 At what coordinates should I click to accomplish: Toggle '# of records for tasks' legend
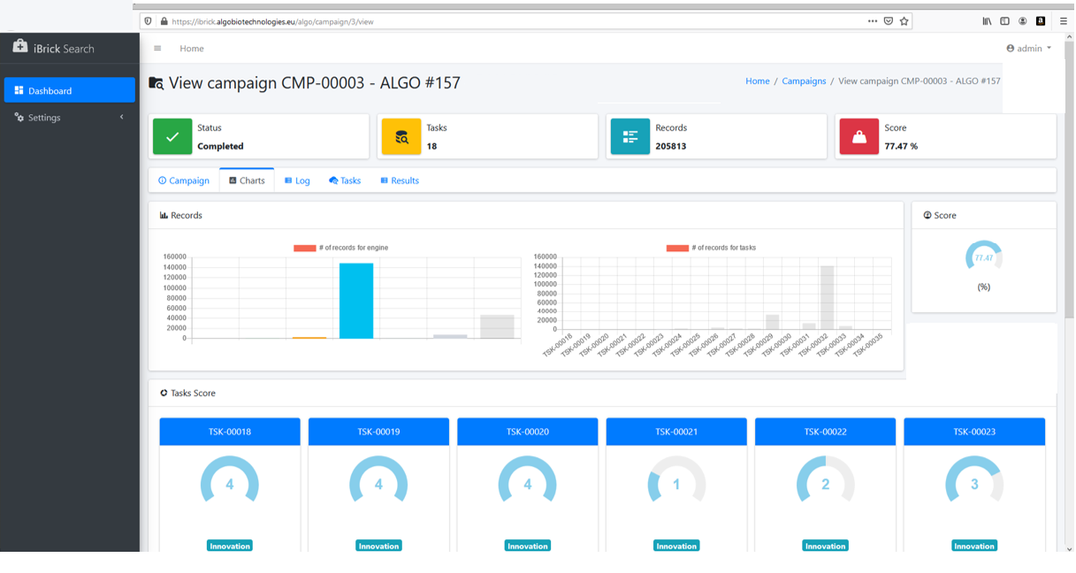(x=712, y=248)
